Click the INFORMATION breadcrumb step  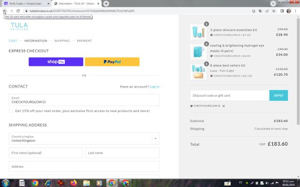pos(36,41)
